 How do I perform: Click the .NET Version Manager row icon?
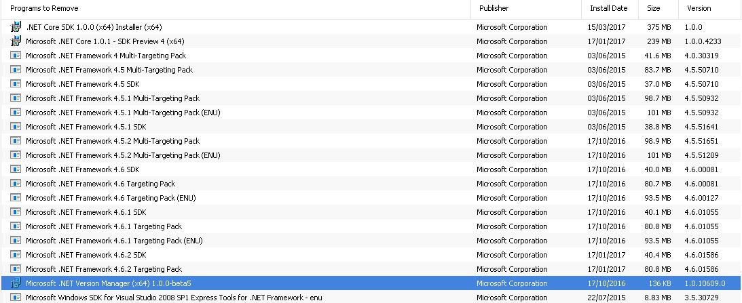[16, 283]
